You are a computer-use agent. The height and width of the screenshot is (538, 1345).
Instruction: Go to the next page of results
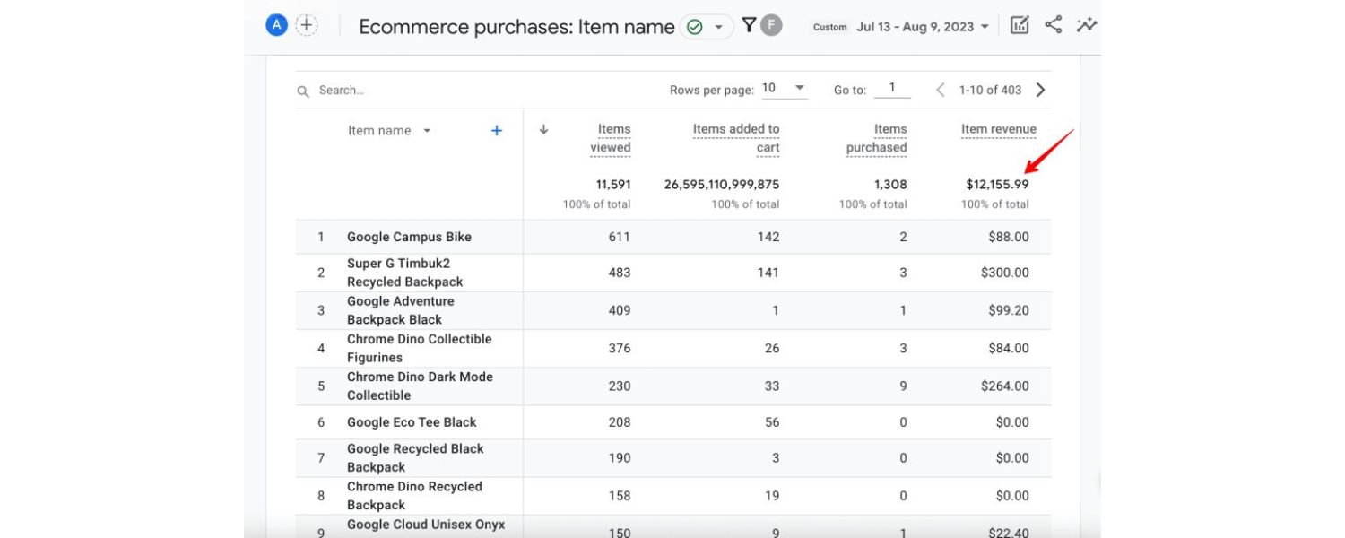pos(1040,89)
